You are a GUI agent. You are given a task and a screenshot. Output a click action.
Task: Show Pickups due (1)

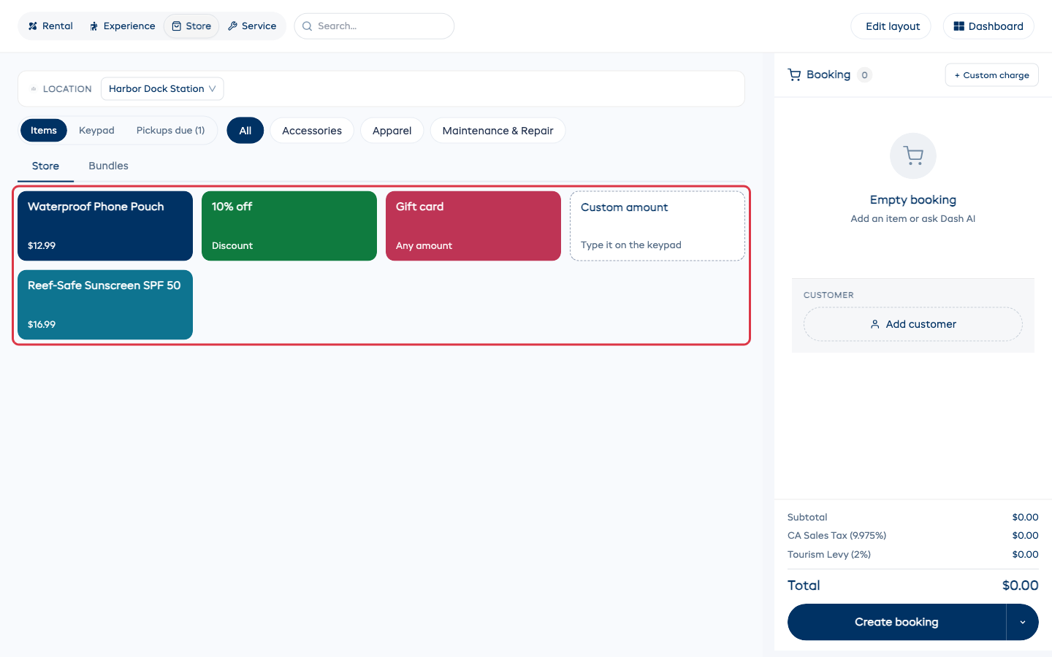(x=170, y=131)
